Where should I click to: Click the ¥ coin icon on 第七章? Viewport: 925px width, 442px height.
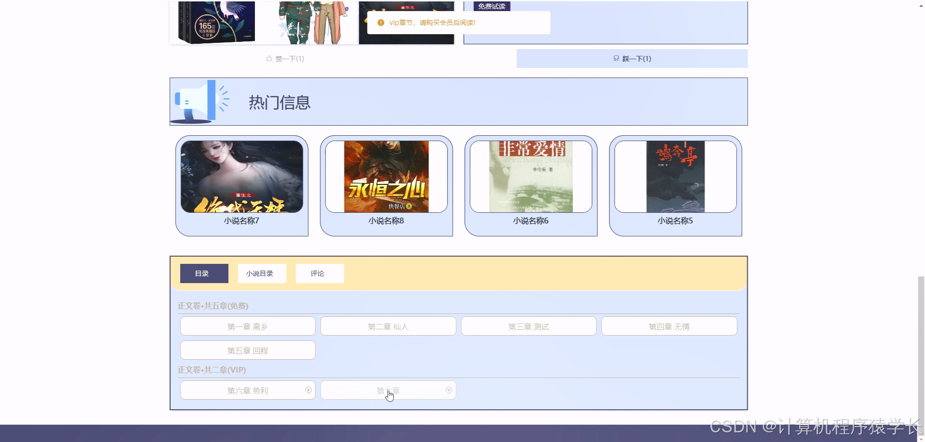[x=449, y=390]
